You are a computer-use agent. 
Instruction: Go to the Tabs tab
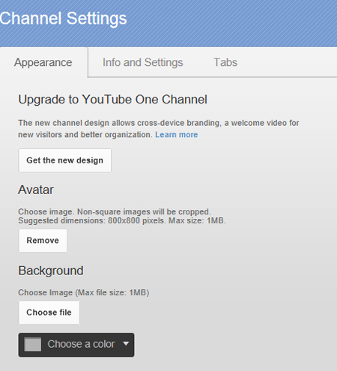(225, 62)
